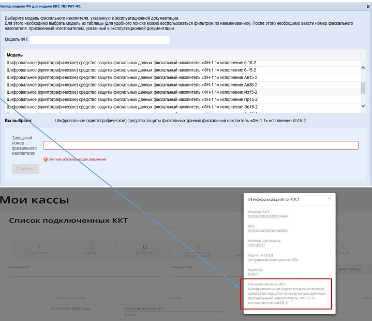Click the Закрыт status card

click(x=92, y=250)
